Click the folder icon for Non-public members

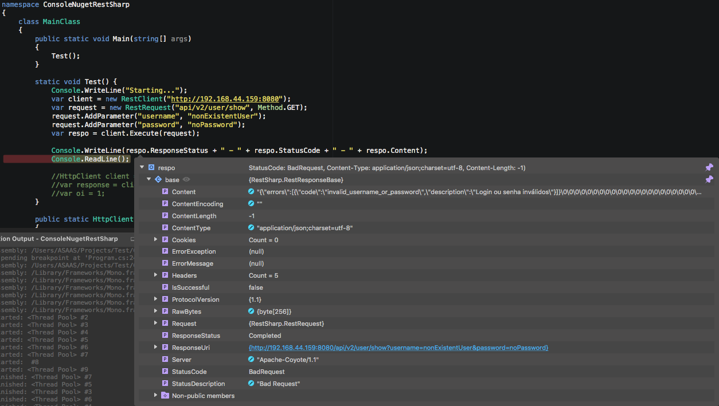tap(165, 396)
